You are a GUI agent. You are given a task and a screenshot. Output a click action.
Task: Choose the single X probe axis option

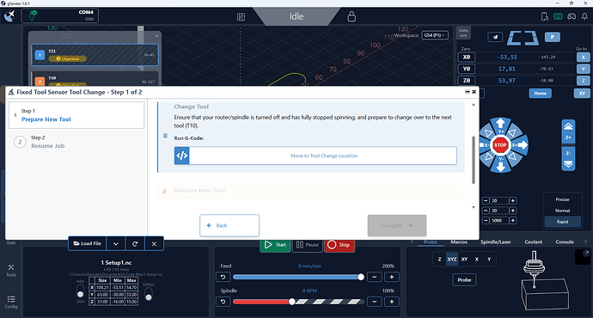click(476, 259)
